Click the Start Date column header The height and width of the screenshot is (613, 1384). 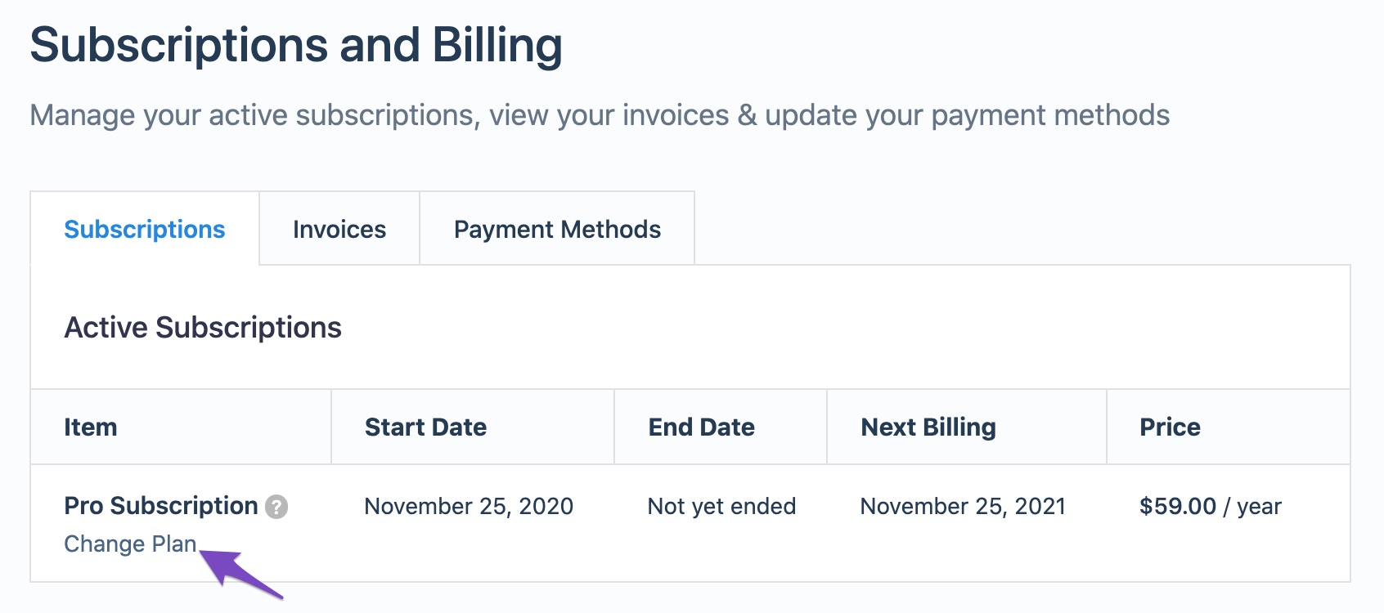click(x=425, y=427)
